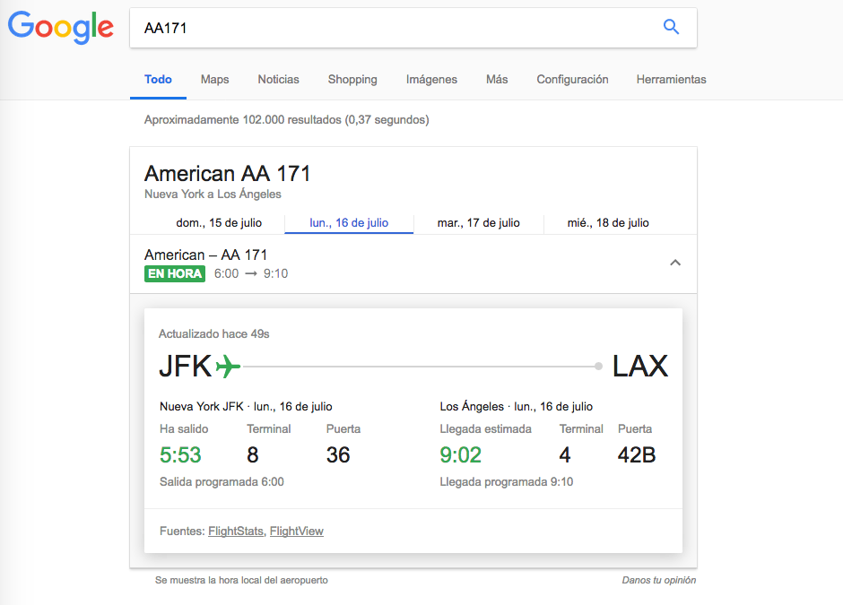Select the dom., 15 de julio date
Image resolution: width=843 pixels, height=605 pixels.
coord(220,222)
